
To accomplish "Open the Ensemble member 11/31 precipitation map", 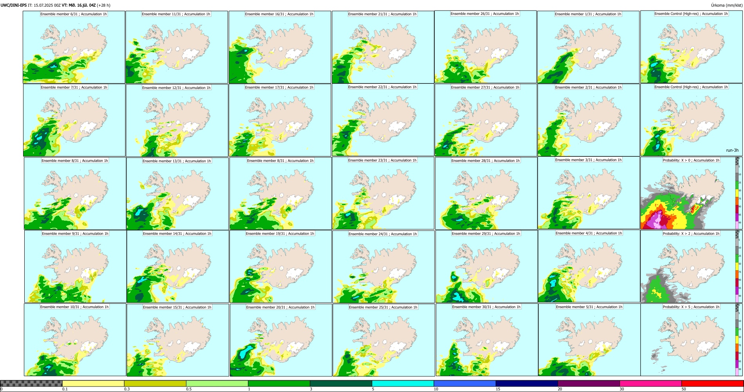I will click(x=177, y=47).
